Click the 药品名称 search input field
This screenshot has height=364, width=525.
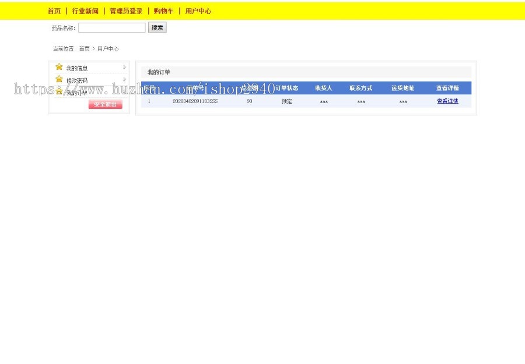tap(111, 28)
